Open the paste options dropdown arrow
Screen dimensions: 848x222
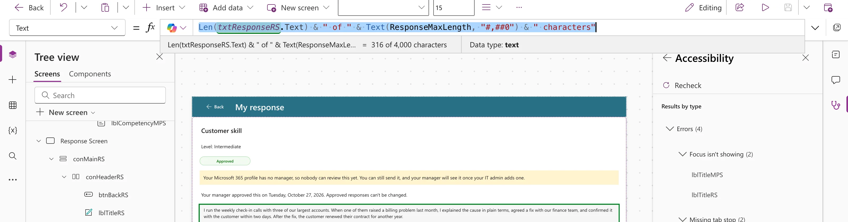pyautogui.click(x=125, y=8)
